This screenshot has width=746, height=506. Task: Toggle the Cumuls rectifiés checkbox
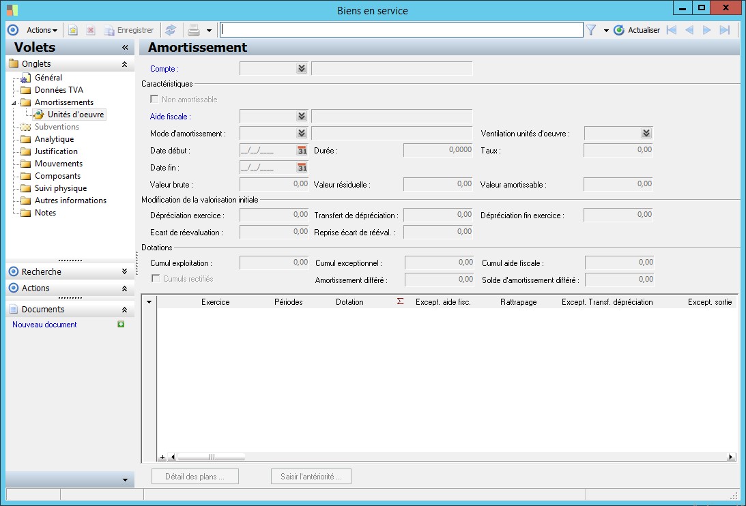click(156, 278)
